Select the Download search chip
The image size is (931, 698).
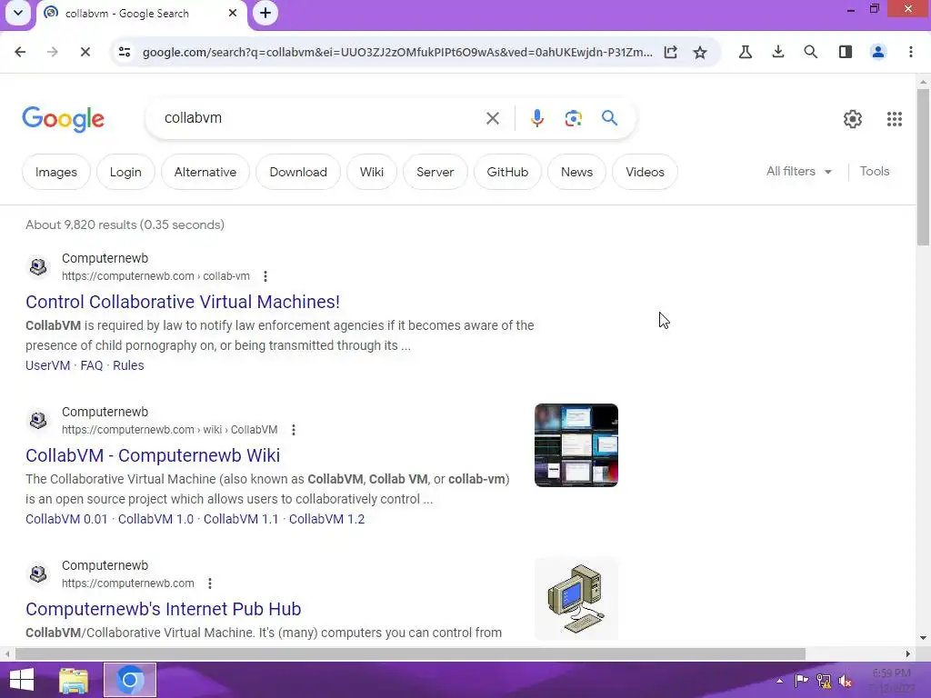click(298, 172)
